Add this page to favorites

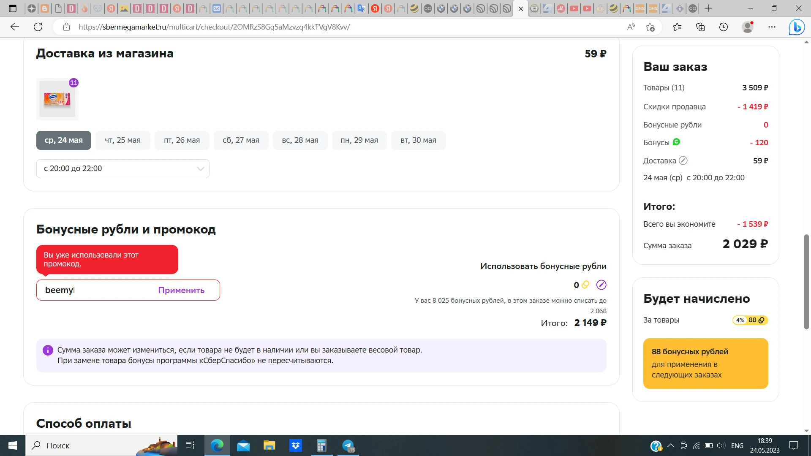[650, 27]
